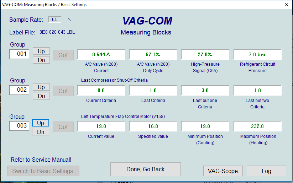Image resolution: width=293 pixels, height=183 pixels.
Task: Click Go! button for Group 003
Action: [x=63, y=127]
